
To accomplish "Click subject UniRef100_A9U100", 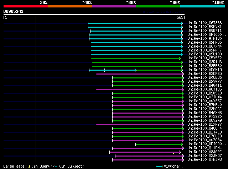I will click(204, 54).
